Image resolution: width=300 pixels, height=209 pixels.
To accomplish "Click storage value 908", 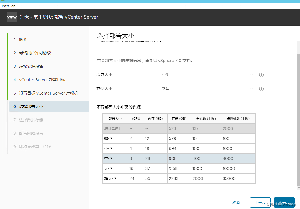I will 173,158.
